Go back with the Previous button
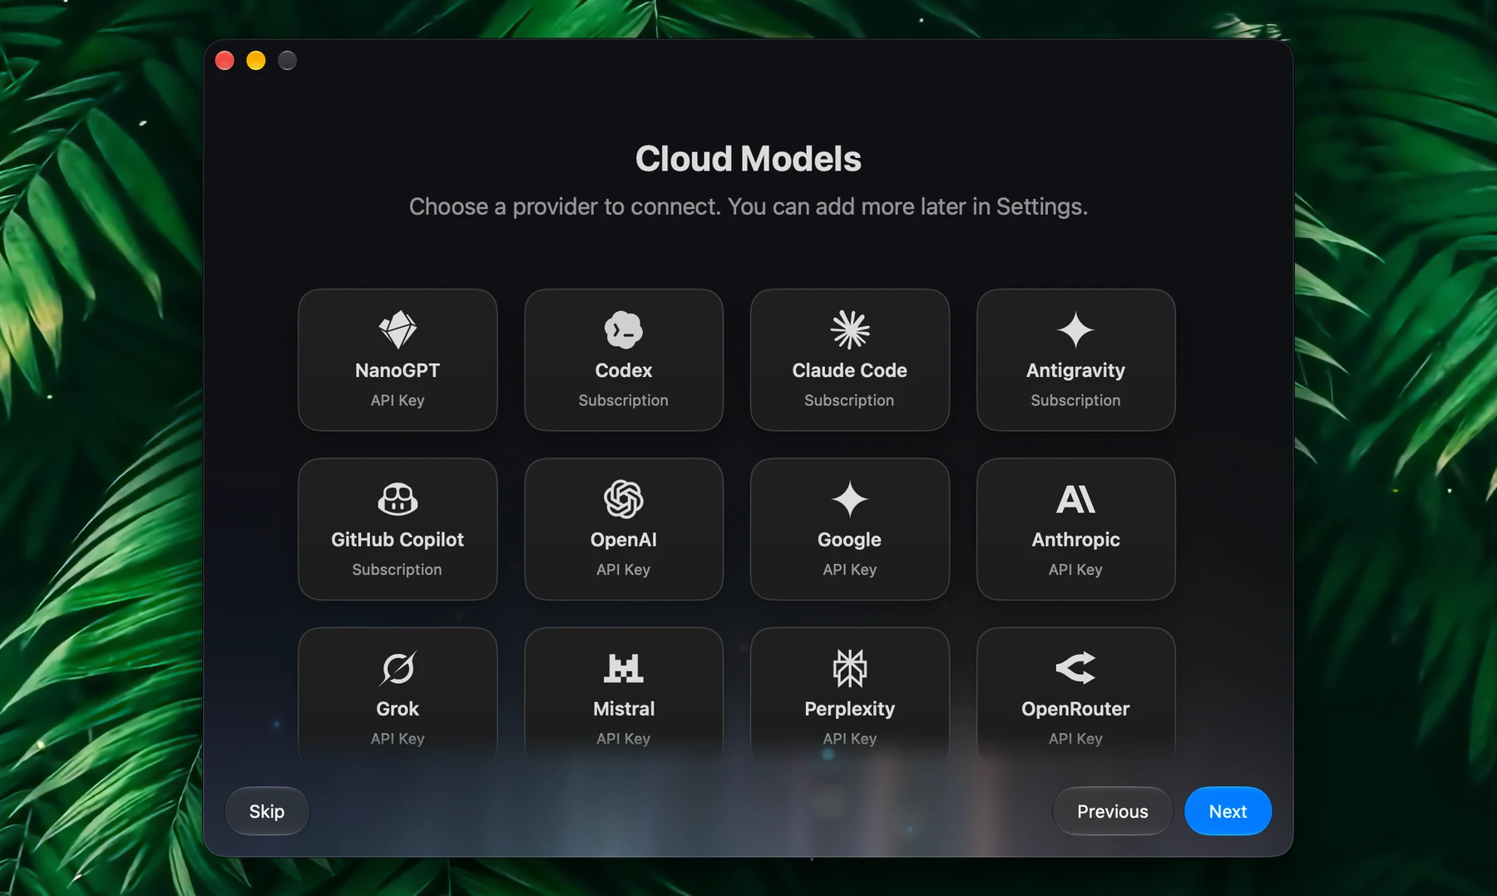 click(1113, 811)
